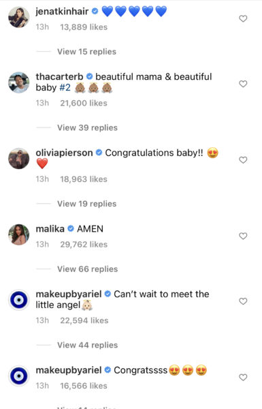Expand View 44 replies

(x=88, y=345)
